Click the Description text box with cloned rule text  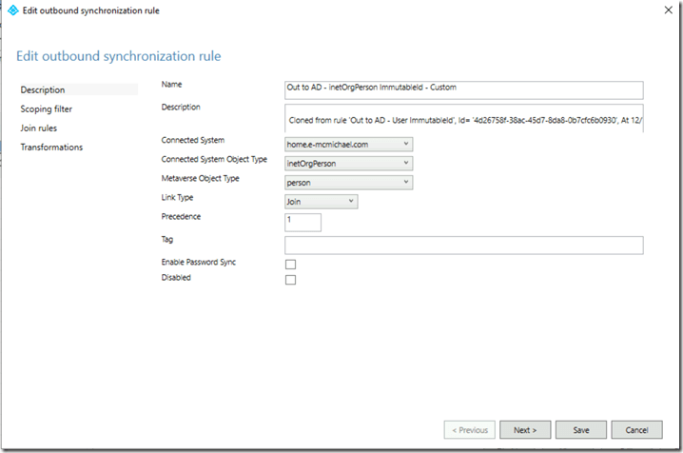click(464, 118)
